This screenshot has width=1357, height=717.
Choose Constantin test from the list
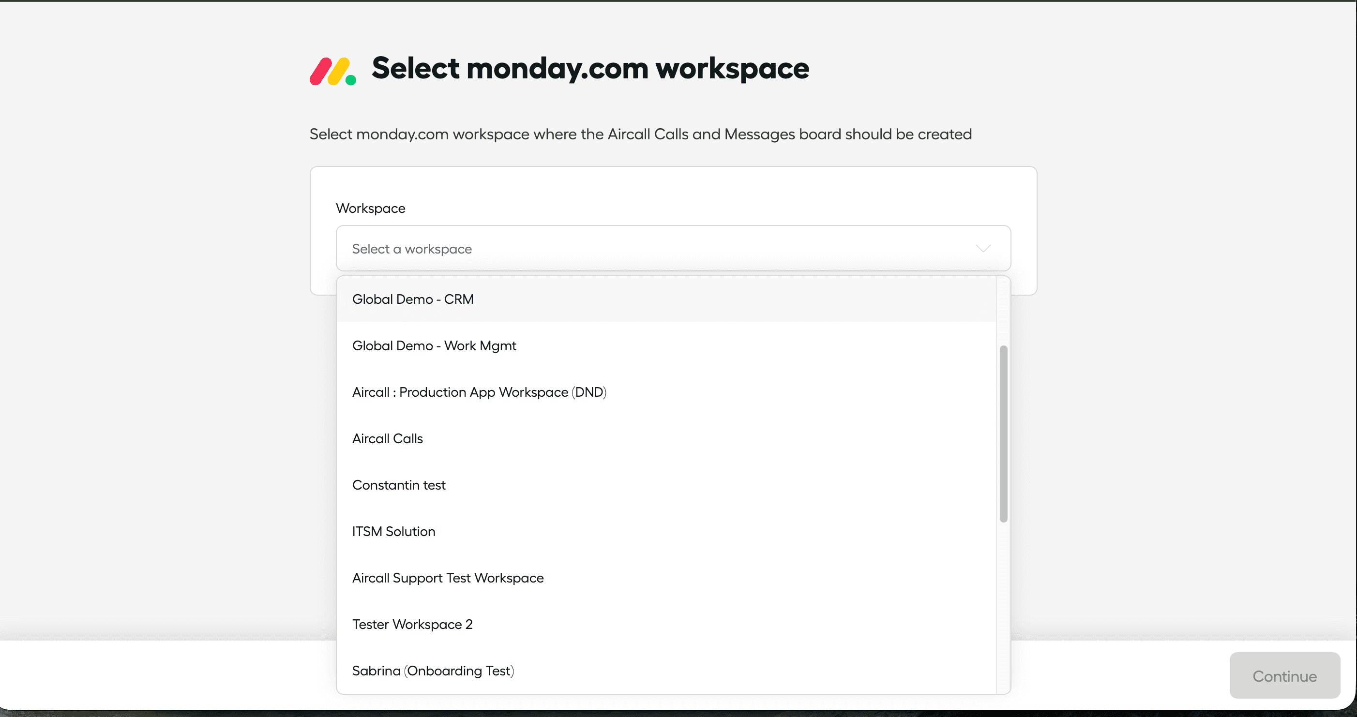click(x=666, y=485)
